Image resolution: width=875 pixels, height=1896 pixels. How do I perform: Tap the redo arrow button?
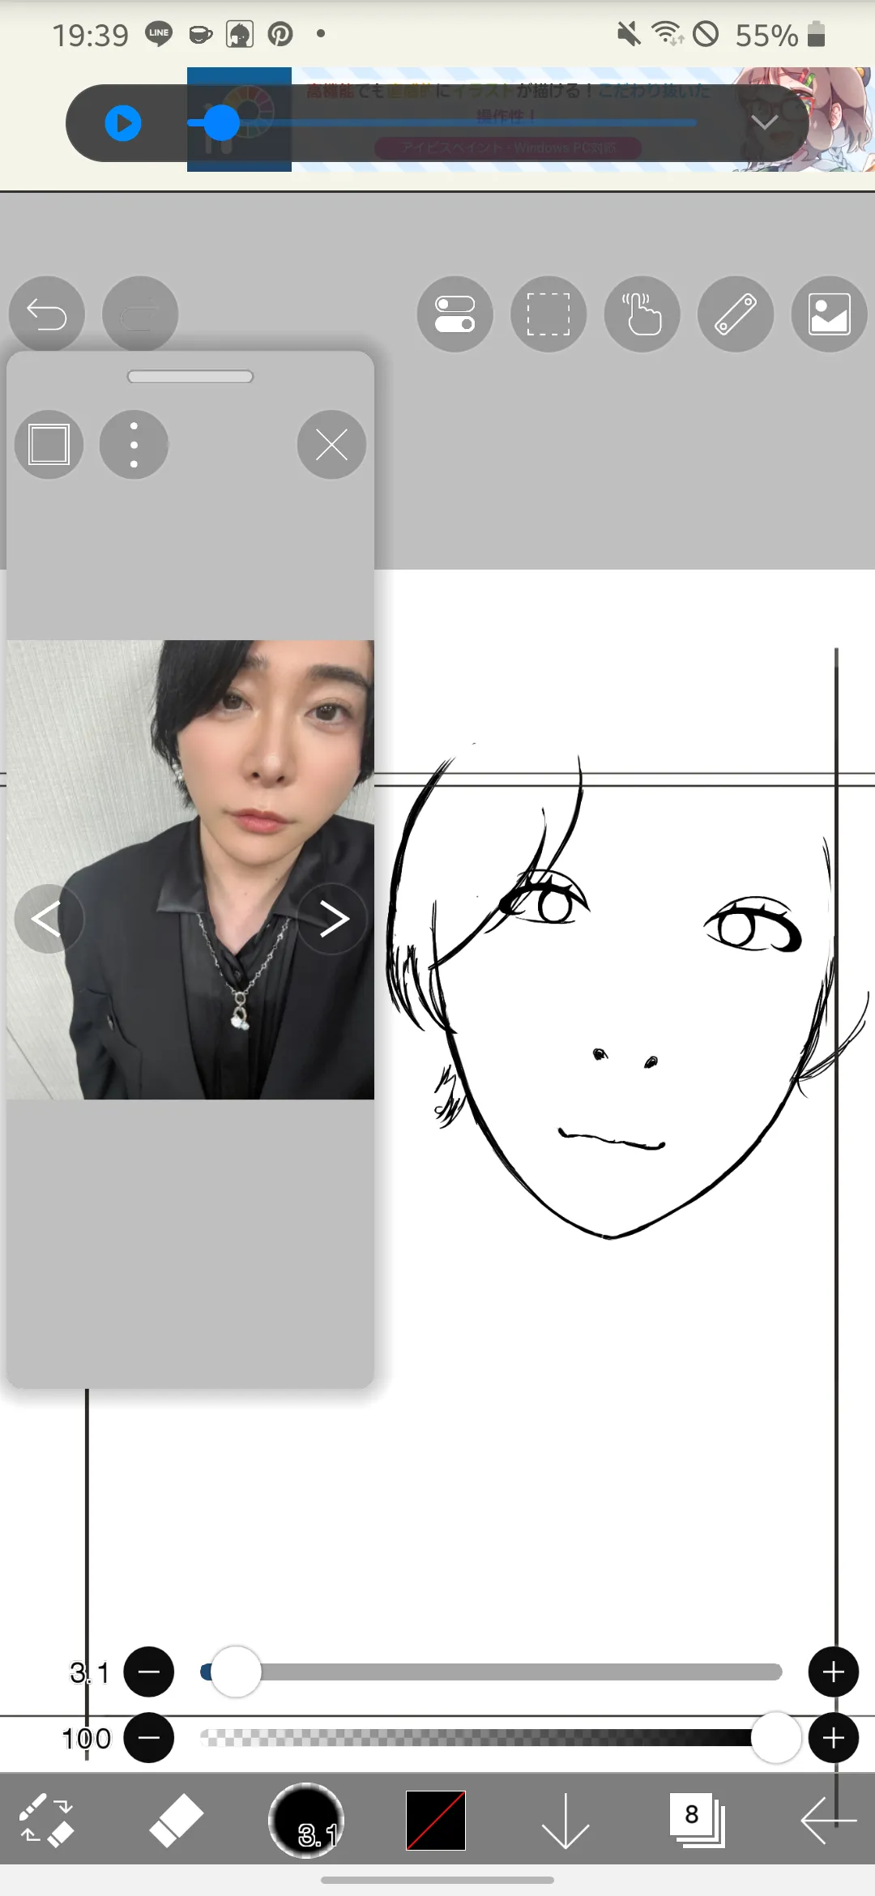pyautogui.click(x=140, y=314)
